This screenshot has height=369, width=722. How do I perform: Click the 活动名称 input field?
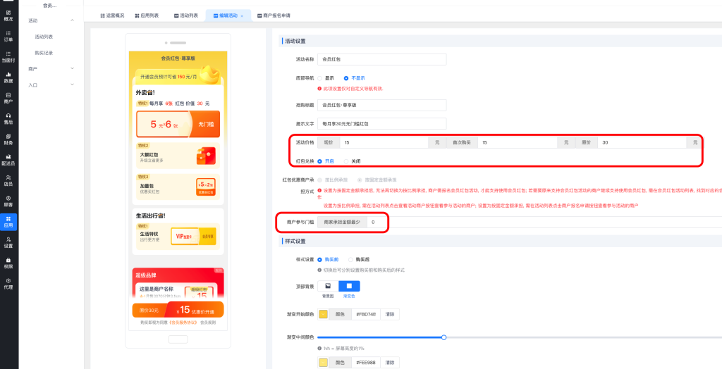(x=381, y=60)
